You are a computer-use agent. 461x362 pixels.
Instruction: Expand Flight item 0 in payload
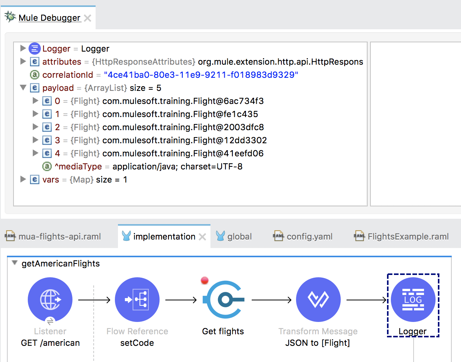[x=35, y=101]
